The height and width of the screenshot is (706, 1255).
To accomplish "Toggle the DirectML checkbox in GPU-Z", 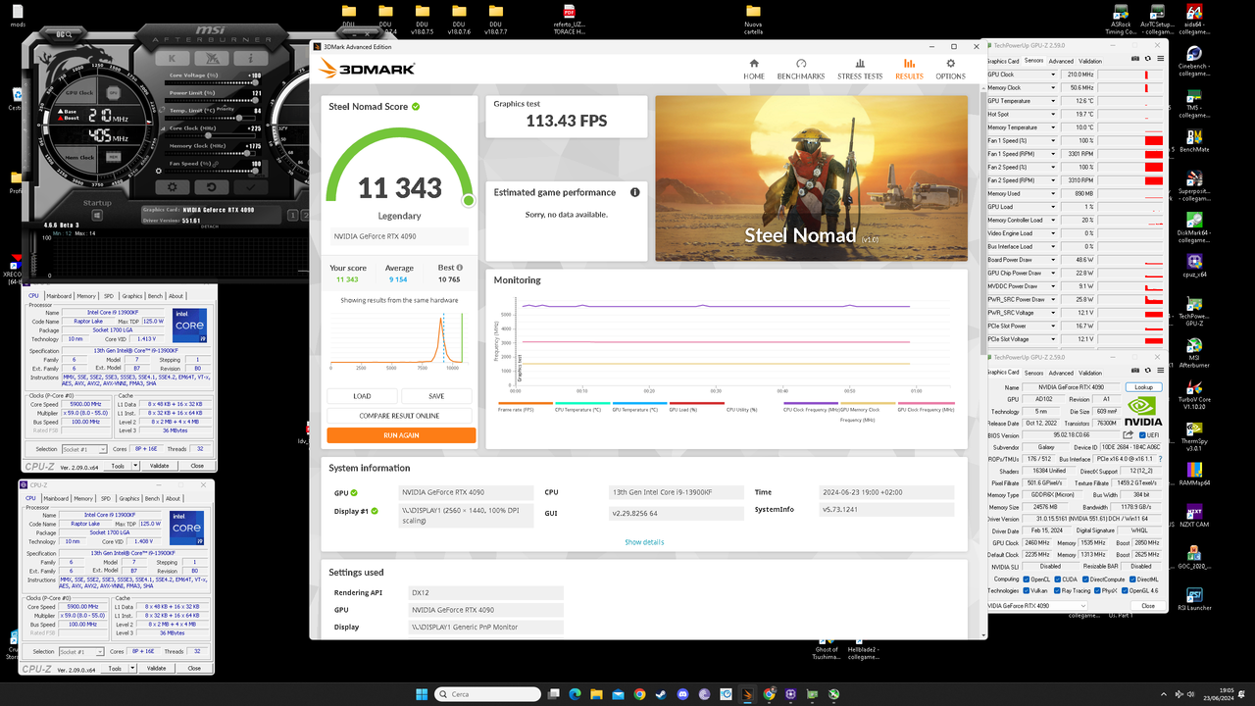I will click(1132, 580).
